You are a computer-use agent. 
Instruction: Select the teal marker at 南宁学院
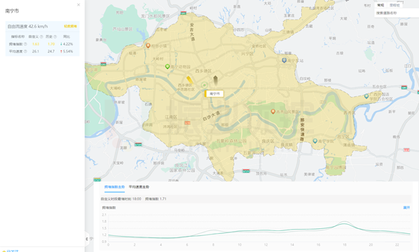click(315, 141)
